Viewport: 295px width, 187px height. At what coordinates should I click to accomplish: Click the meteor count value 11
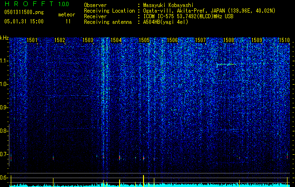click(x=68, y=22)
